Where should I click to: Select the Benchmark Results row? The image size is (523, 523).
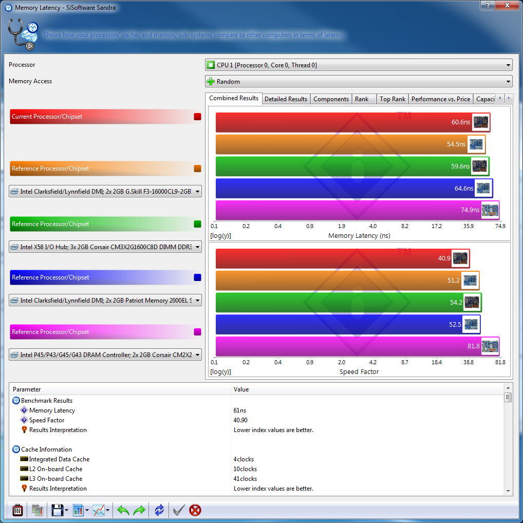(257, 401)
